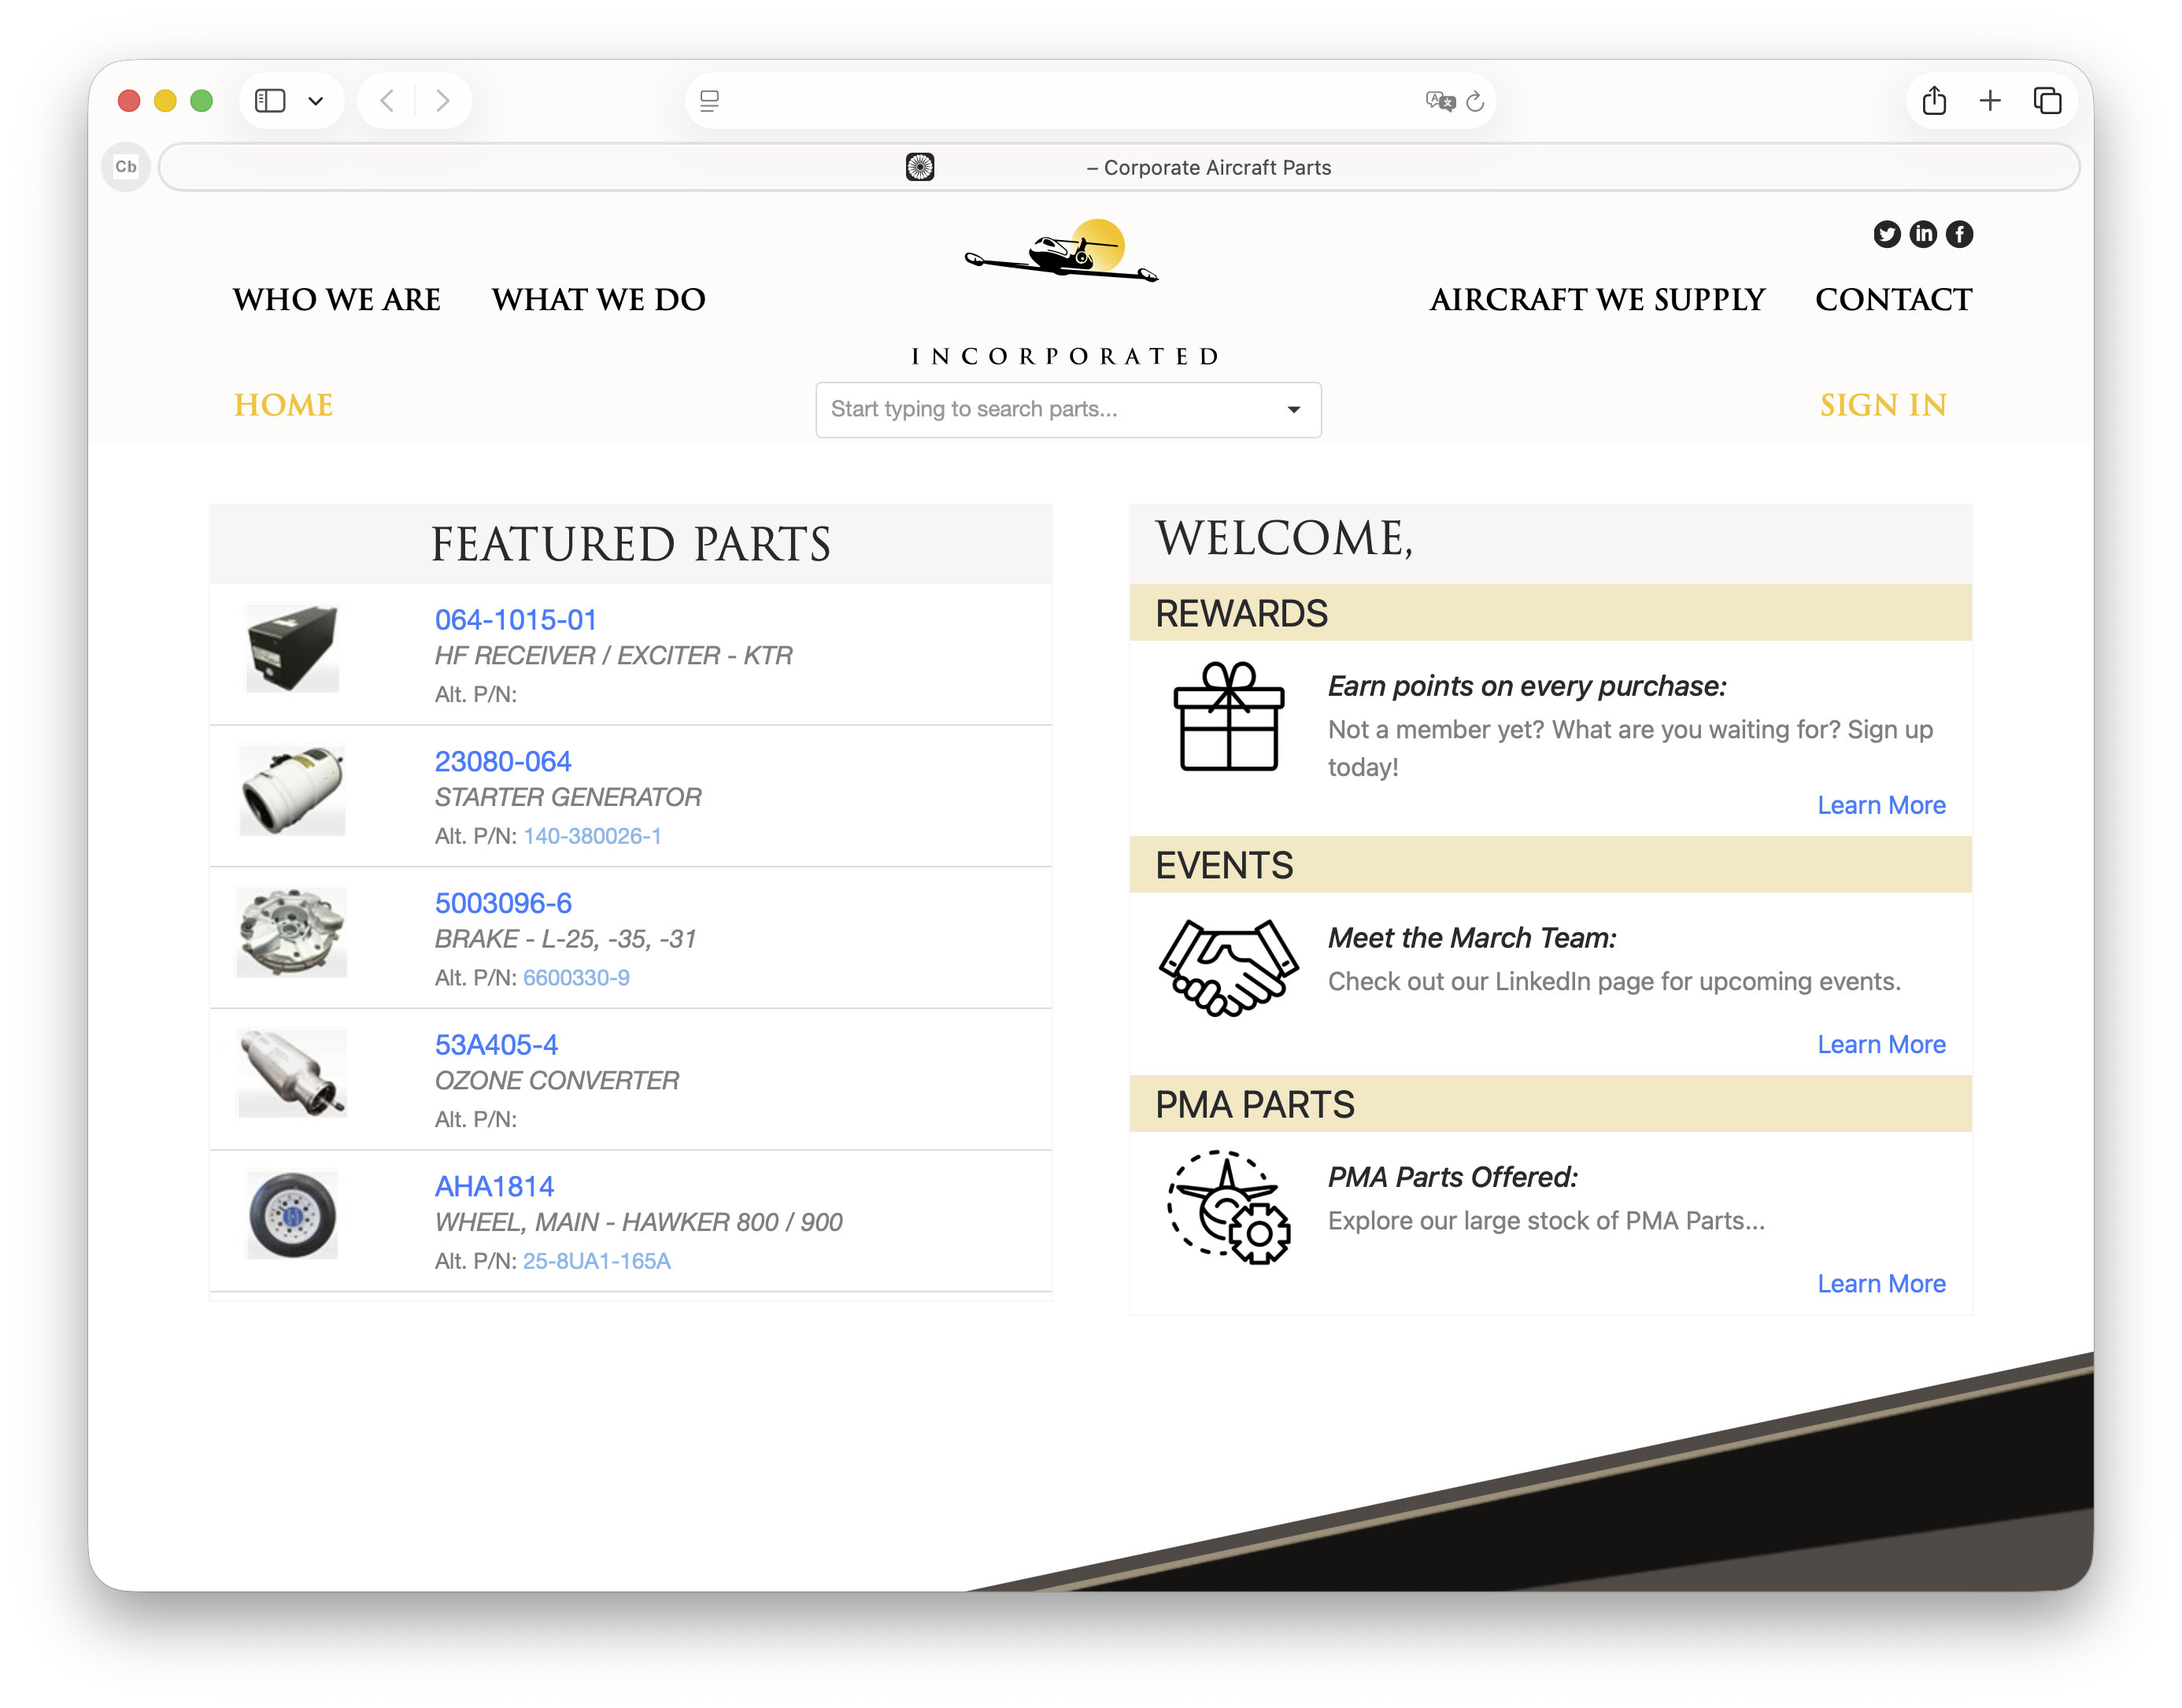Viewport: 2182px width, 1708px height.
Task: Open a new tab with plus icon
Action: coord(1989,101)
